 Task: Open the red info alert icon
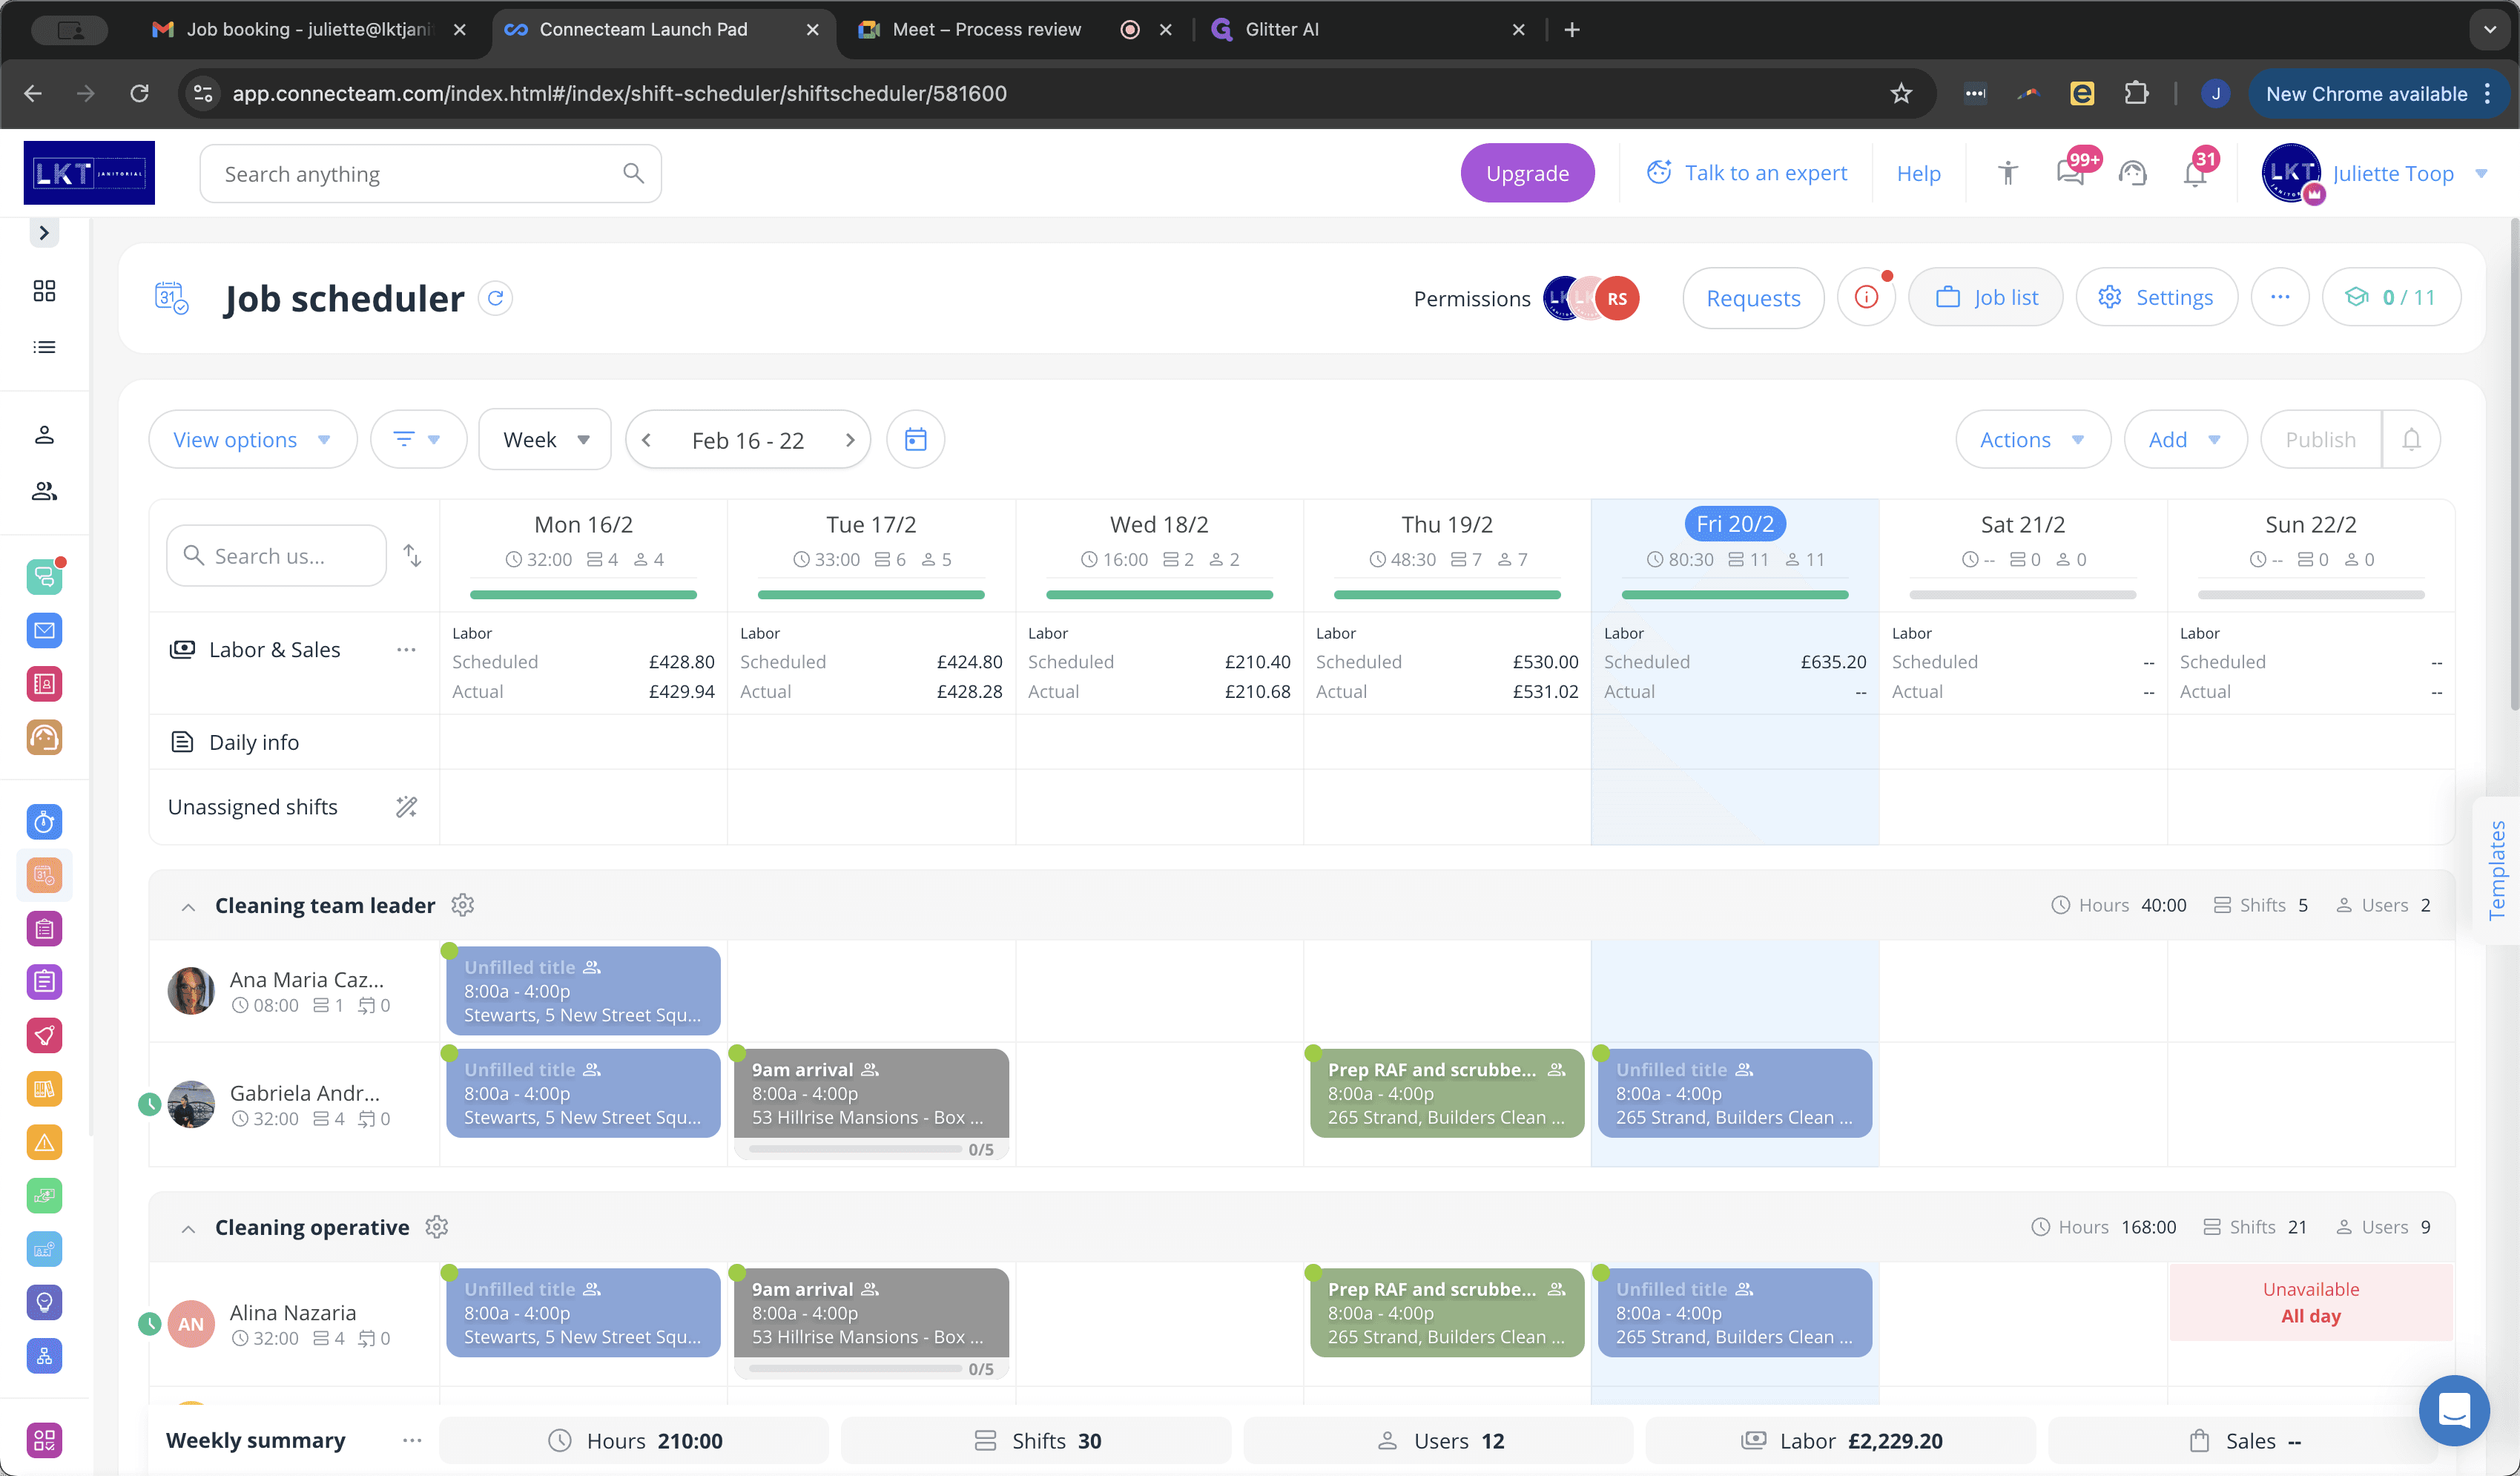coord(1866,298)
